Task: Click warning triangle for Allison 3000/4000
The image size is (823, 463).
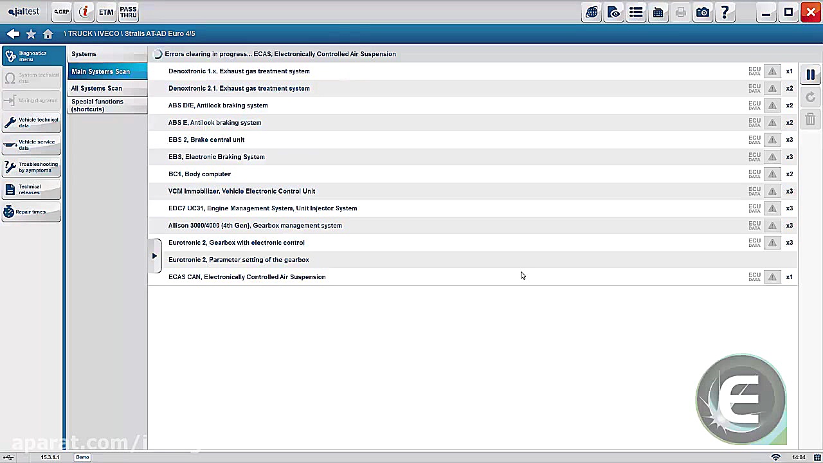Action: coord(772,225)
